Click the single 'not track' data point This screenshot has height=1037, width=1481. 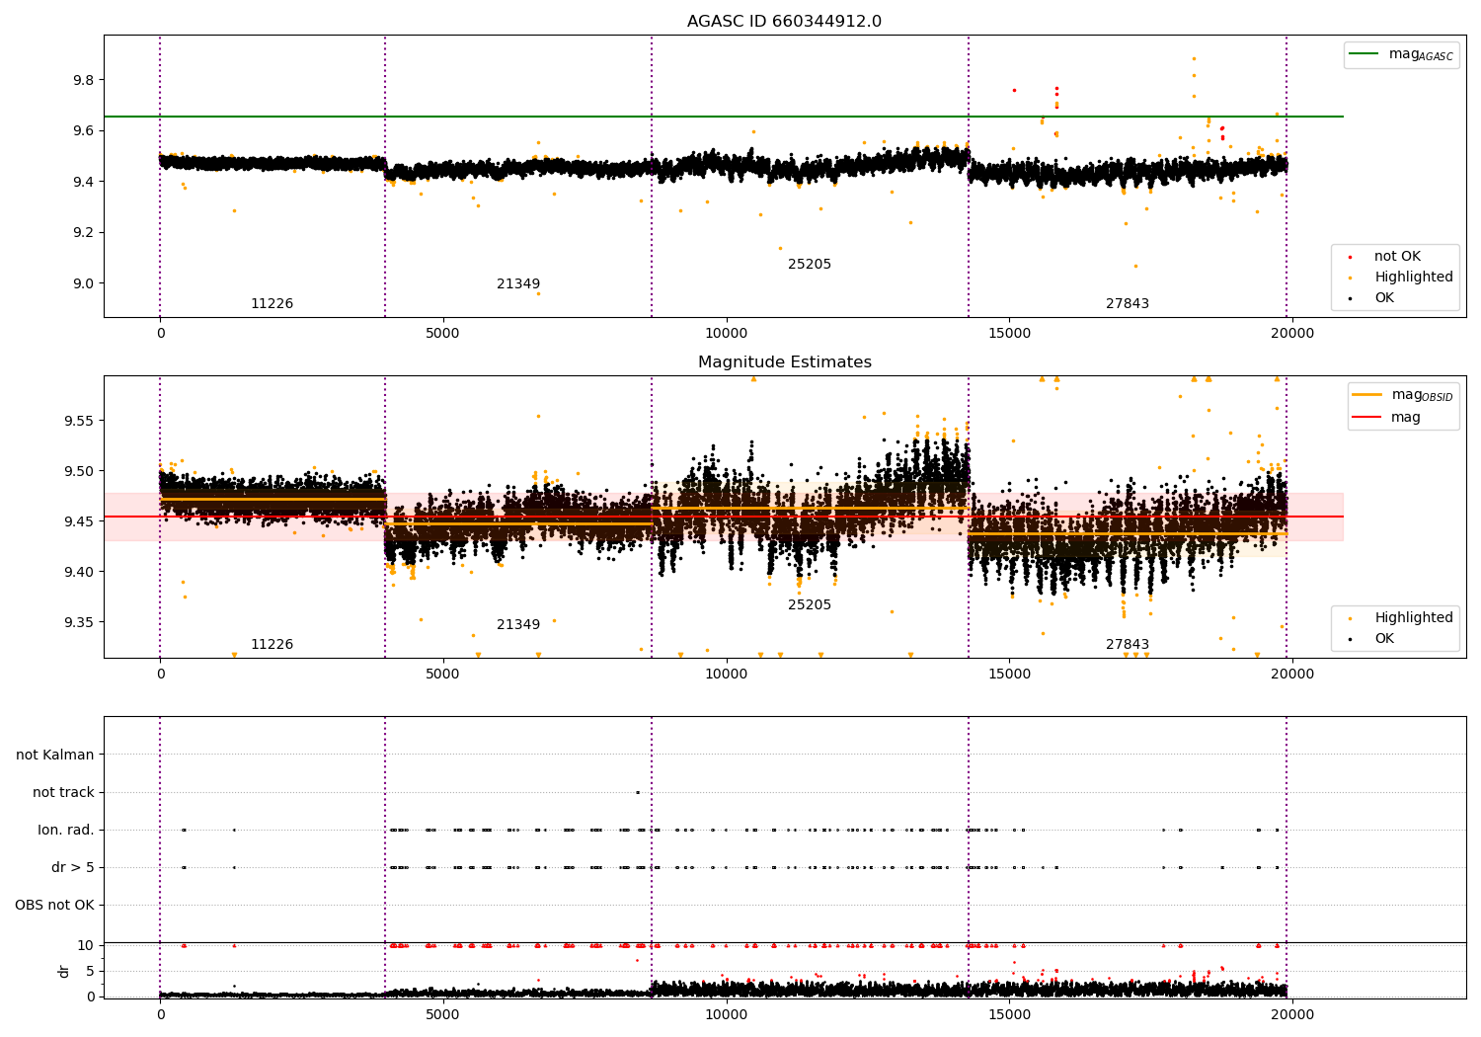[x=638, y=792]
